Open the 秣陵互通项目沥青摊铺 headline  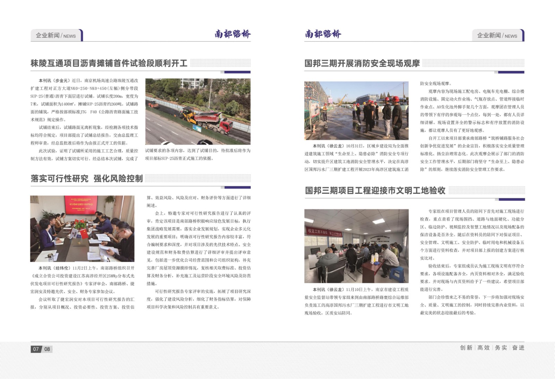(109, 63)
